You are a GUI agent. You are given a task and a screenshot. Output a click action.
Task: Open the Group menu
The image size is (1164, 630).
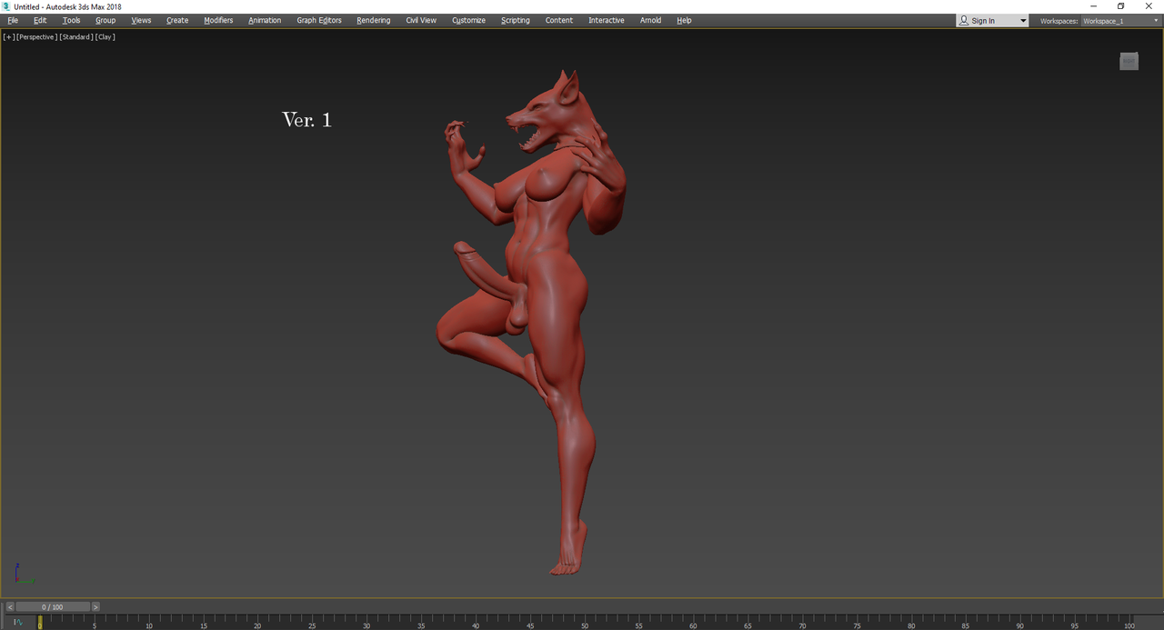[x=105, y=20]
